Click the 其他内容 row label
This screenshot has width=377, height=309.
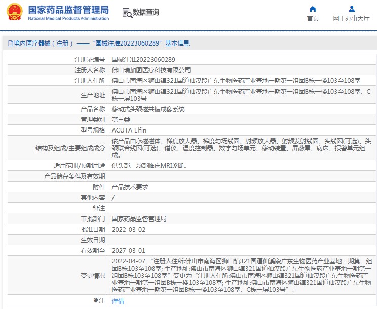pyautogui.click(x=93, y=197)
